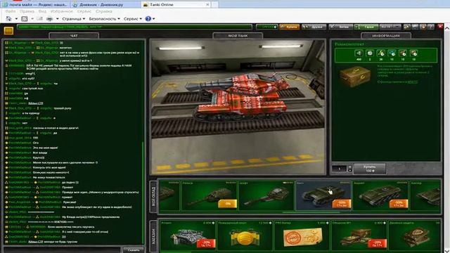Click the blue help question icon
450x253 pixels.
coord(148,19)
